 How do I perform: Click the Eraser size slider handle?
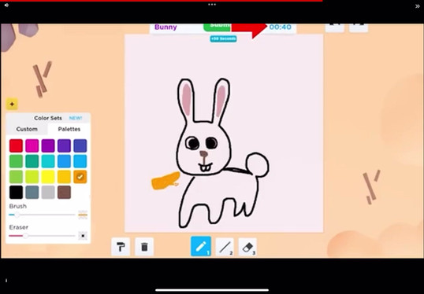(x=25, y=236)
